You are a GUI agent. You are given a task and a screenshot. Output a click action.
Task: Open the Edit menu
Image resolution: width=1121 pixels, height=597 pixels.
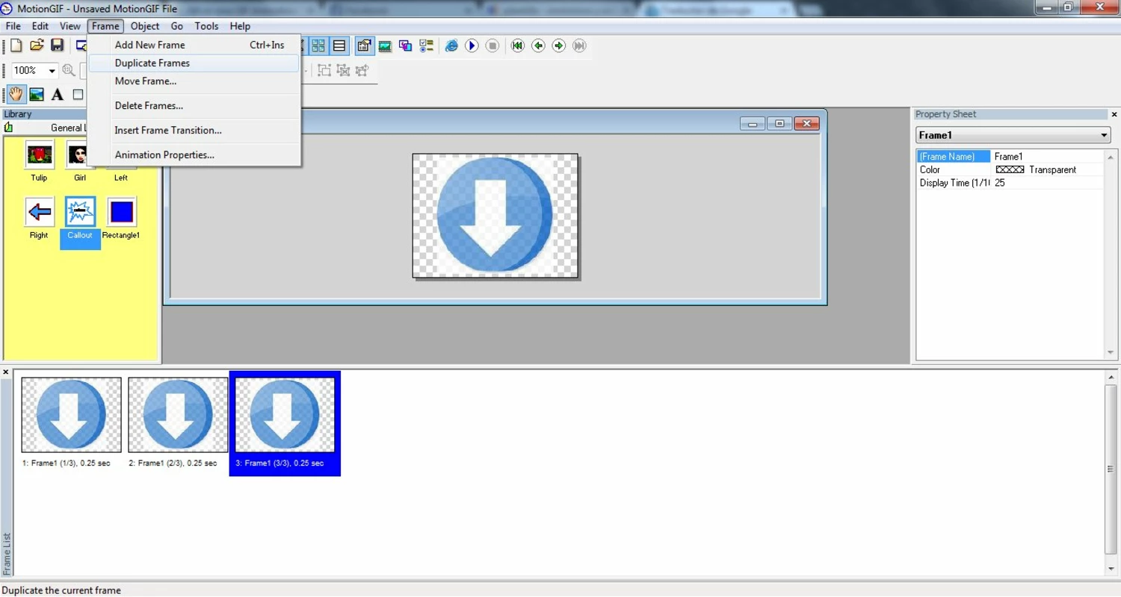click(x=40, y=26)
